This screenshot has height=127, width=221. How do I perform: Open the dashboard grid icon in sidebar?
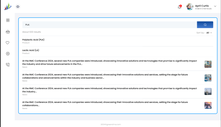click(x=8, y=20)
